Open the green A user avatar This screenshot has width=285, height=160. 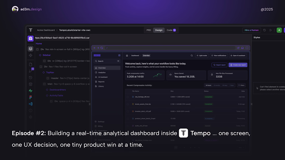[279, 30]
